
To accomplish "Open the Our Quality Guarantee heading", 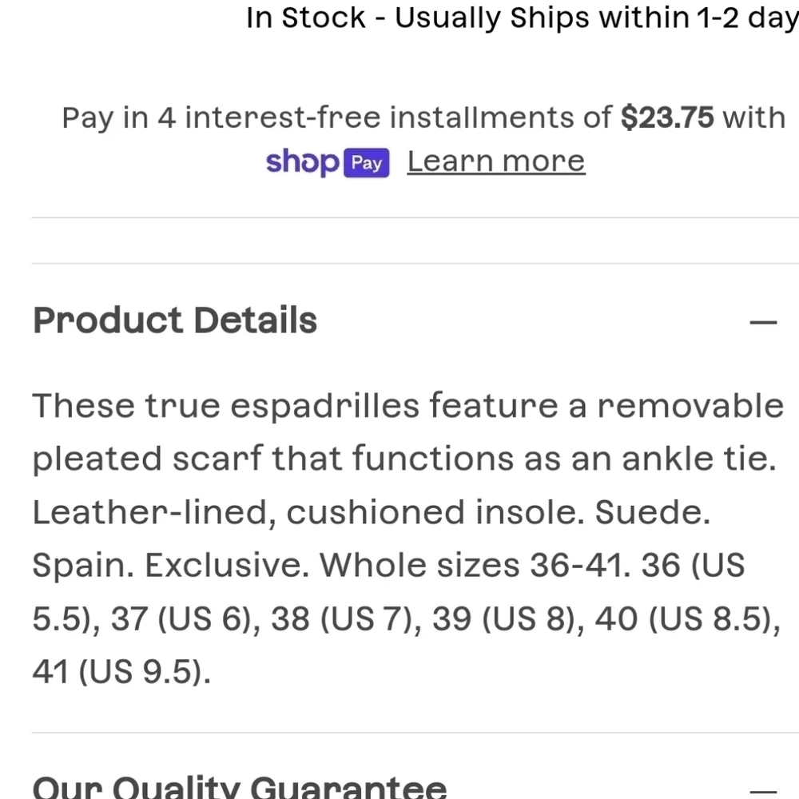I will tap(240, 786).
